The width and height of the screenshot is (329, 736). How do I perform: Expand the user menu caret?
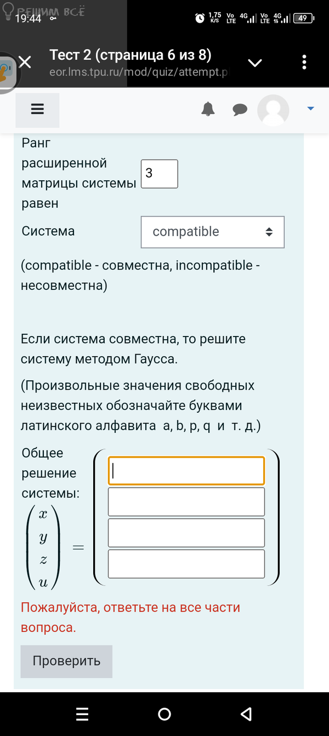311,109
